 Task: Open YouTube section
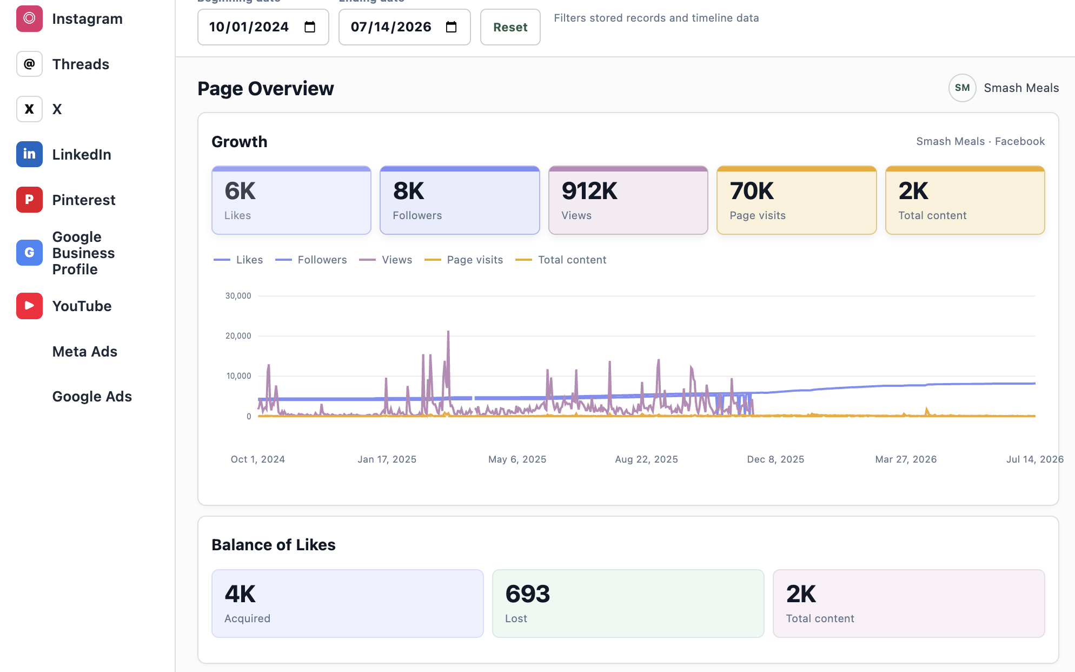82,306
